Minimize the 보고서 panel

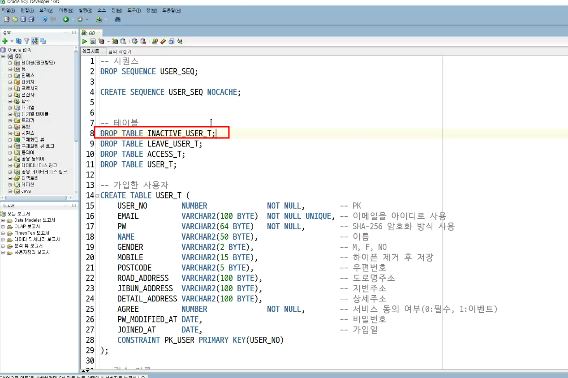pyautogui.click(x=74, y=206)
